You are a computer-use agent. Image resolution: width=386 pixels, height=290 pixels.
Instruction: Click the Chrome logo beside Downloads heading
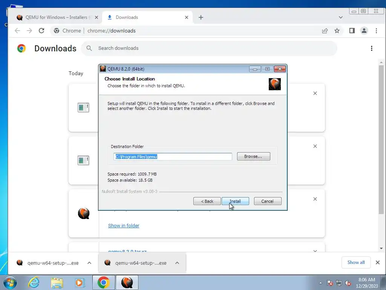[x=21, y=48]
